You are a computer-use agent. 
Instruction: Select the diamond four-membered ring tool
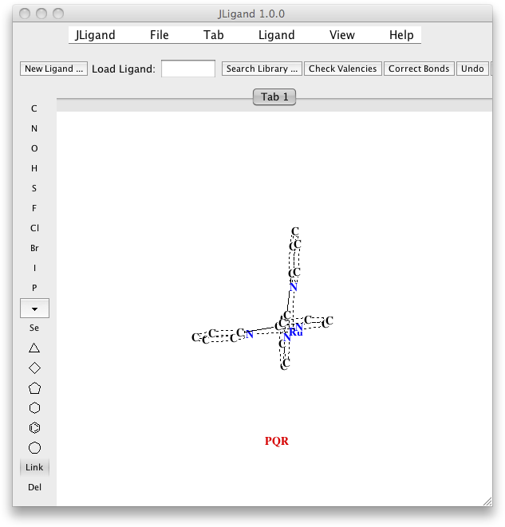[34, 368]
